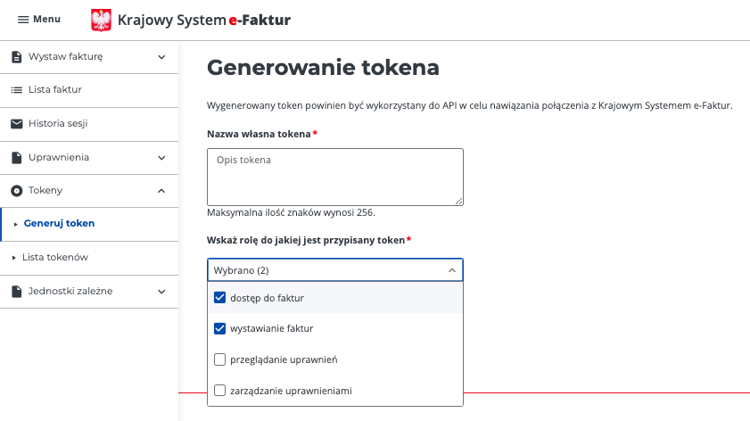Collapse the Tokeny section chevron
Image resolution: width=750 pixels, height=421 pixels.
point(161,191)
